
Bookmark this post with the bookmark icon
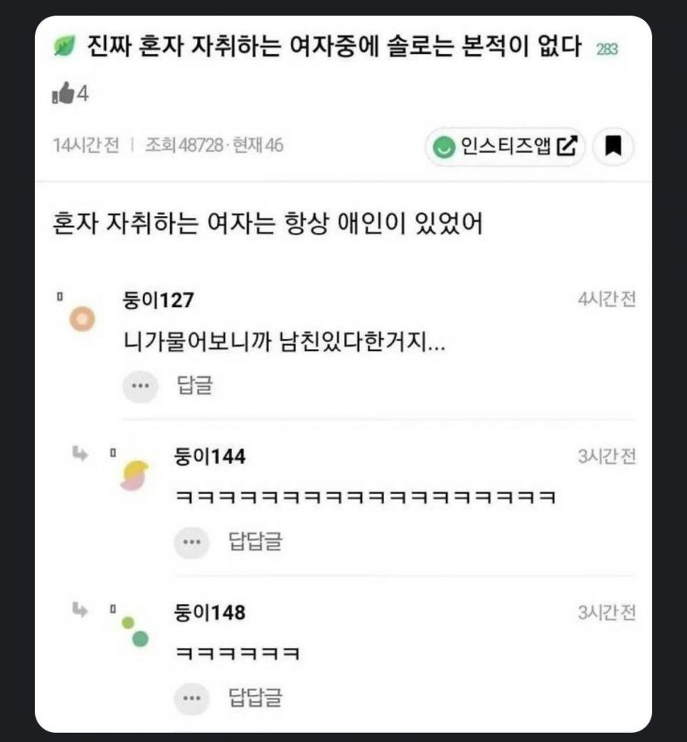[613, 146]
